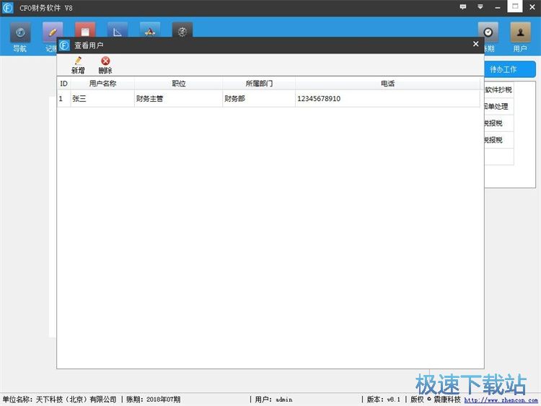Image resolution: width=541 pixels, height=406 pixels.
Task: Sort by 用户名称 column header
Action: [102, 84]
